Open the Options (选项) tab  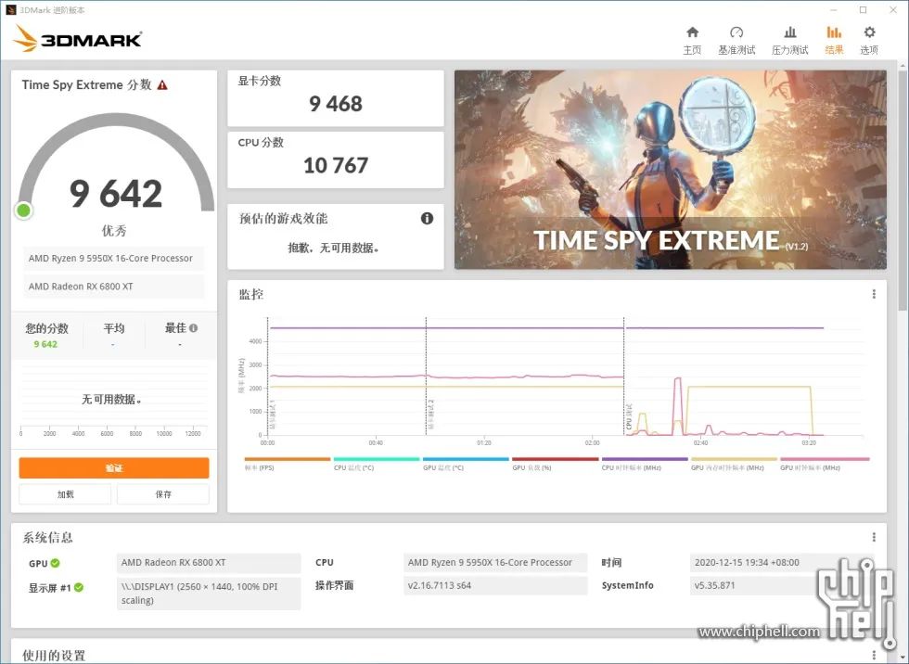[x=869, y=40]
